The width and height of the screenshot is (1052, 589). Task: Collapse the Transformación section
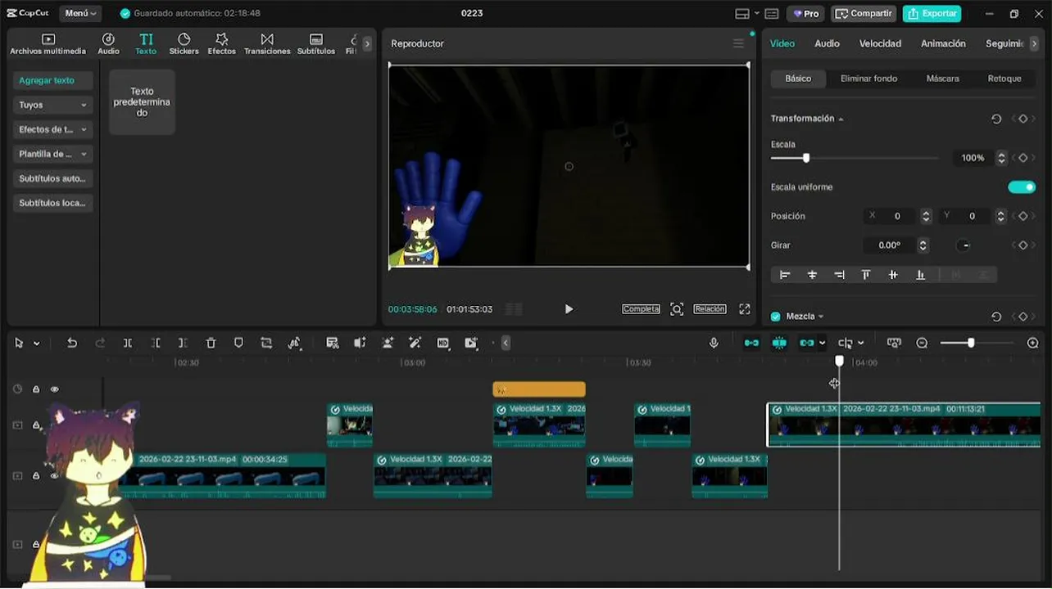tap(841, 119)
